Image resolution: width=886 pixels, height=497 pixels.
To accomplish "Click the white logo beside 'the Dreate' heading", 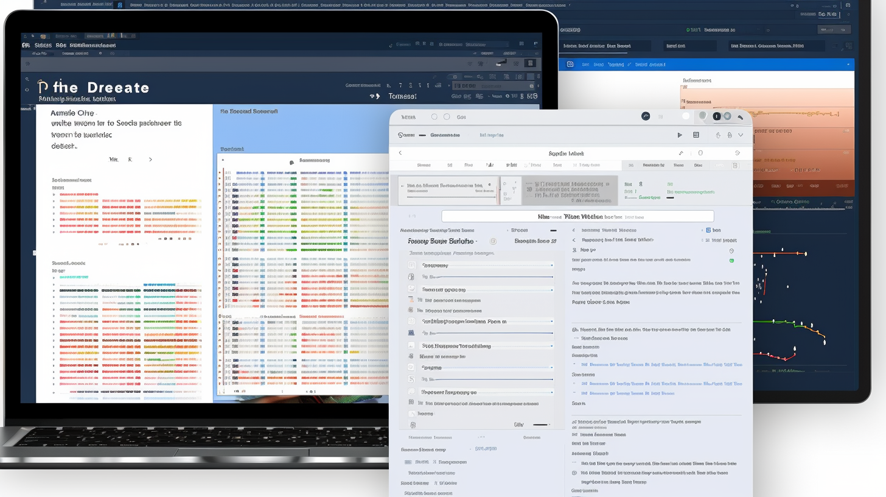I will tap(43, 88).
